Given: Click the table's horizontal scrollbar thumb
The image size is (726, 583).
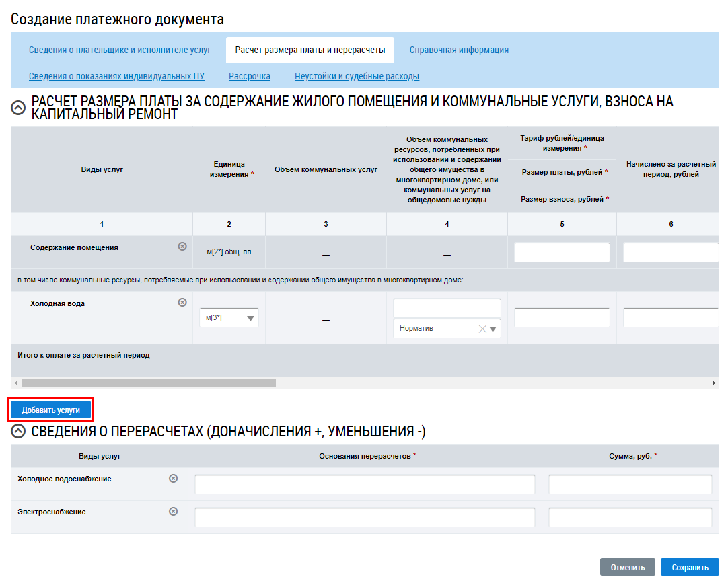Looking at the screenshot, I should point(148,383).
